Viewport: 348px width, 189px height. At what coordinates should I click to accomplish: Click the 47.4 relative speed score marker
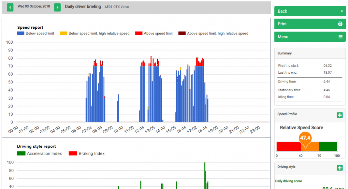pos(305,138)
